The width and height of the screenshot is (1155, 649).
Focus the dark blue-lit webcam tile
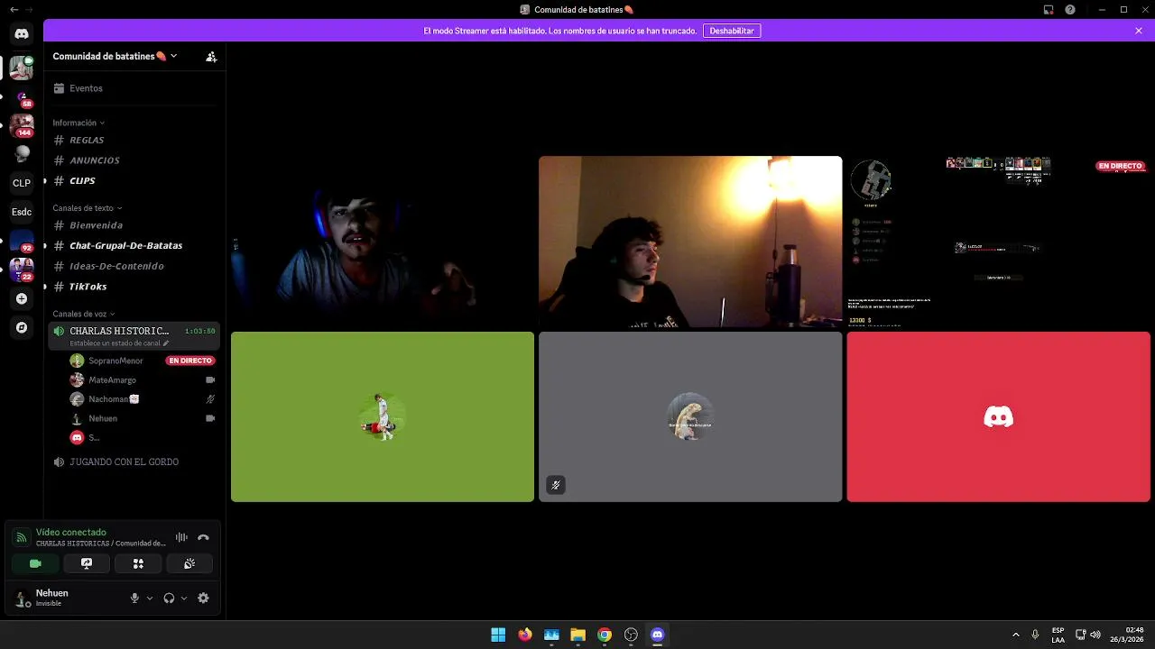pos(383,242)
